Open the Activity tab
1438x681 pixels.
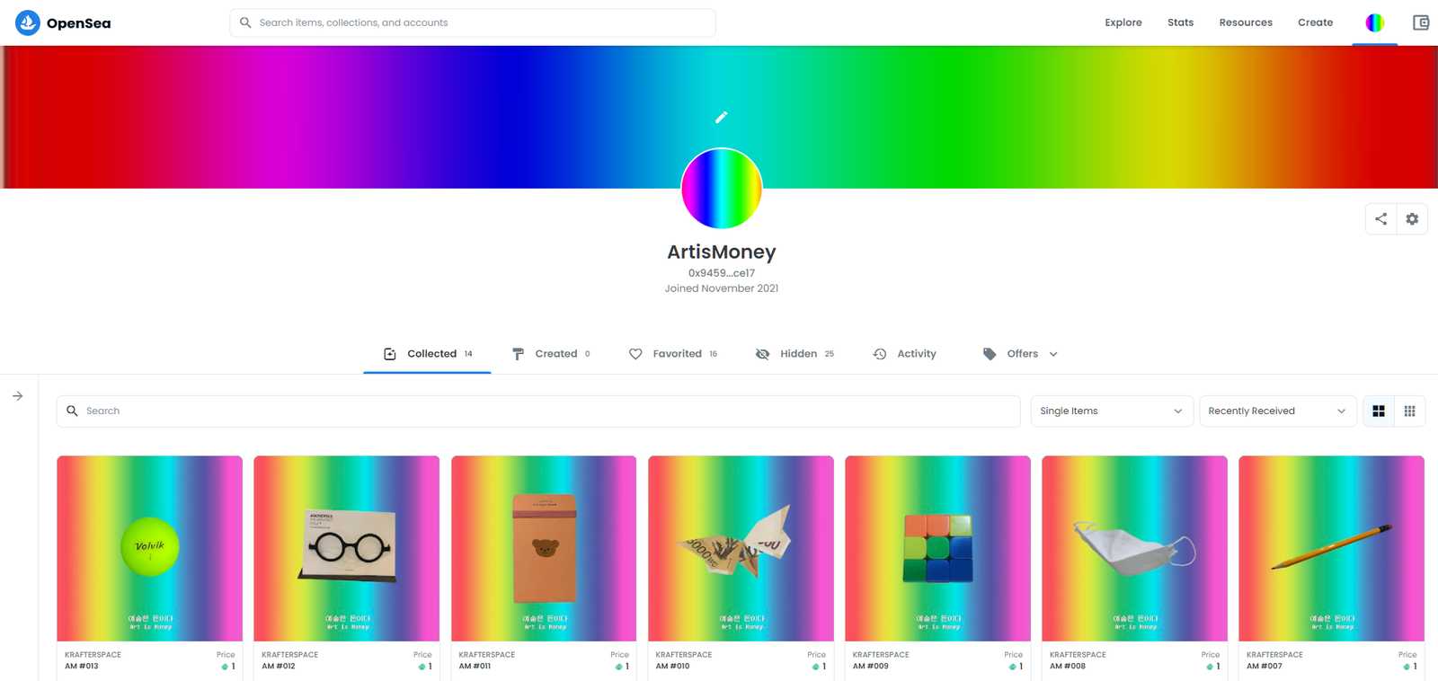(904, 354)
